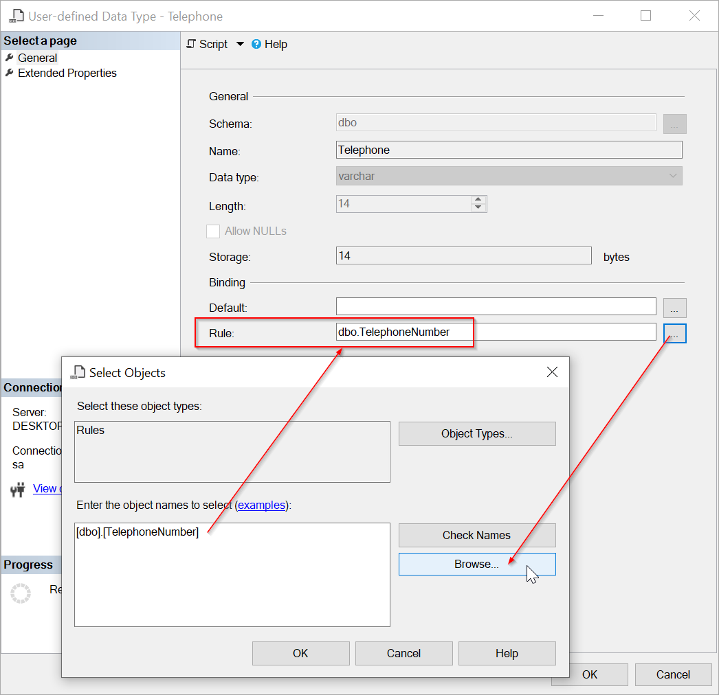Viewport: 719px width, 695px height.
Task: Open Help from the toolbar
Action: pyautogui.click(x=269, y=44)
